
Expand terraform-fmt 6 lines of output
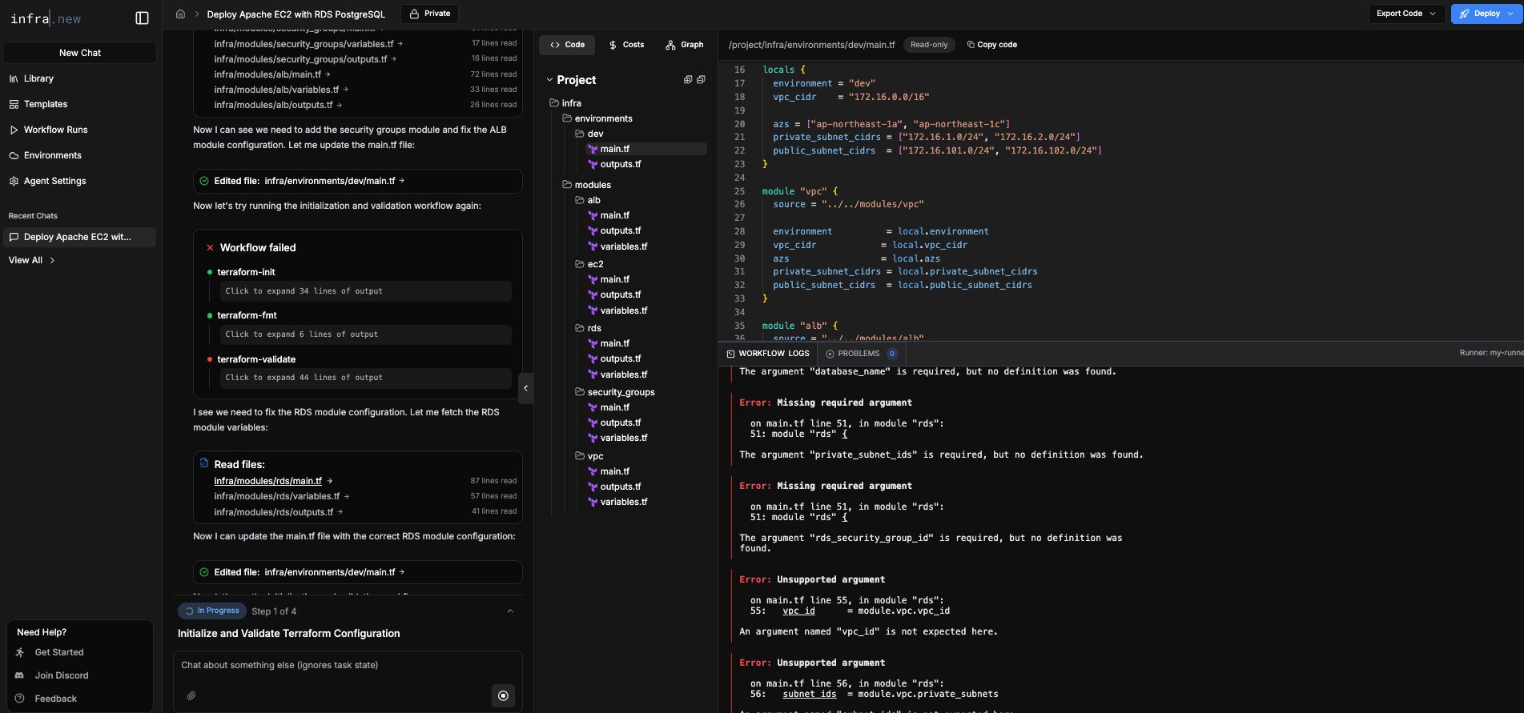(365, 334)
